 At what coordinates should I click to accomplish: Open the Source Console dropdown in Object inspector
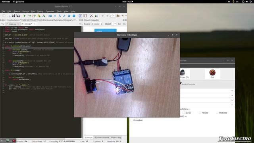97,24
